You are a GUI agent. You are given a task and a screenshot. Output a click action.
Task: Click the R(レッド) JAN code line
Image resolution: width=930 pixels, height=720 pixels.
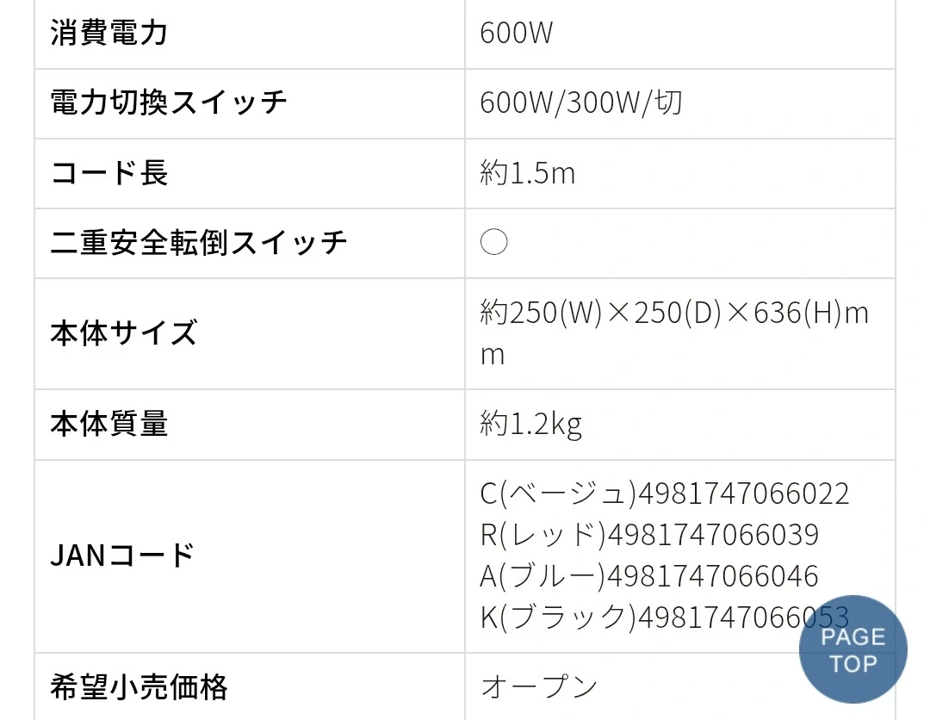click(x=649, y=535)
